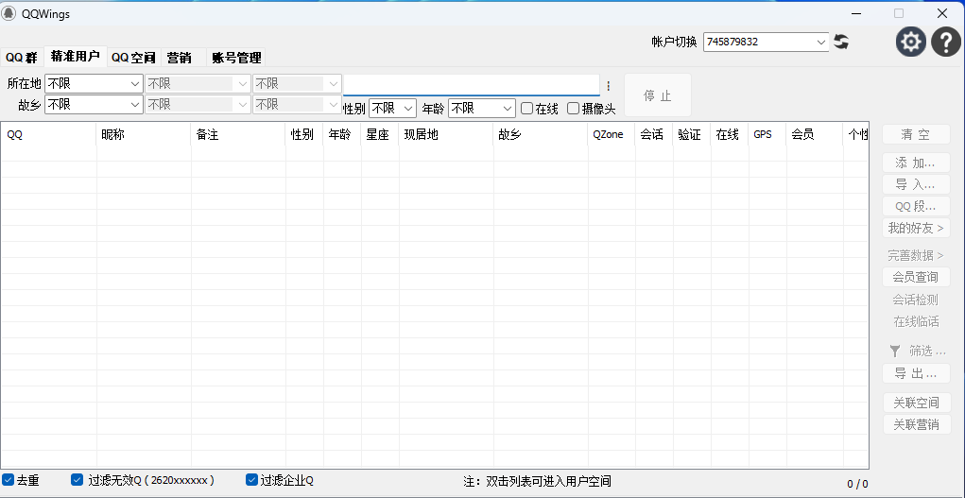Switch to the QQ群 tab
This screenshot has width=965, height=498.
(22, 58)
